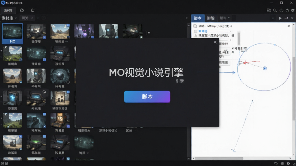Image resolution: width=296 pixels, height=166 pixels.
Task: Select the stone doorway room thumbnail
Action: point(60,98)
